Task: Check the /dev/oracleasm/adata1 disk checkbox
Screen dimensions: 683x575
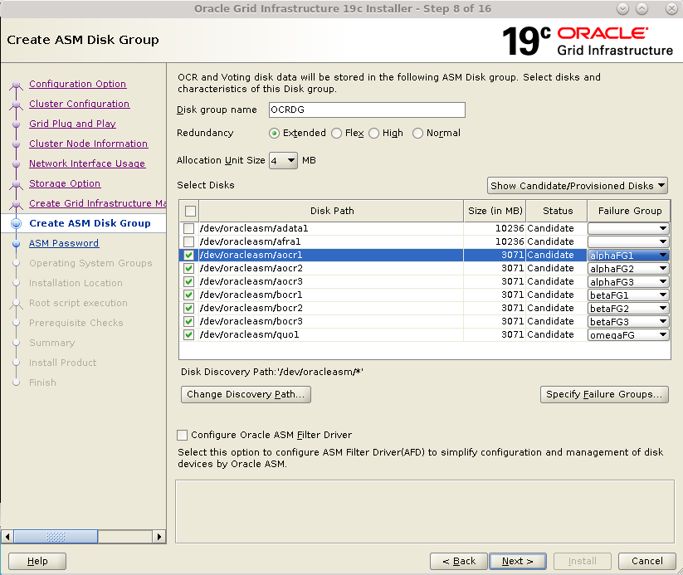Action: pyautogui.click(x=190, y=228)
